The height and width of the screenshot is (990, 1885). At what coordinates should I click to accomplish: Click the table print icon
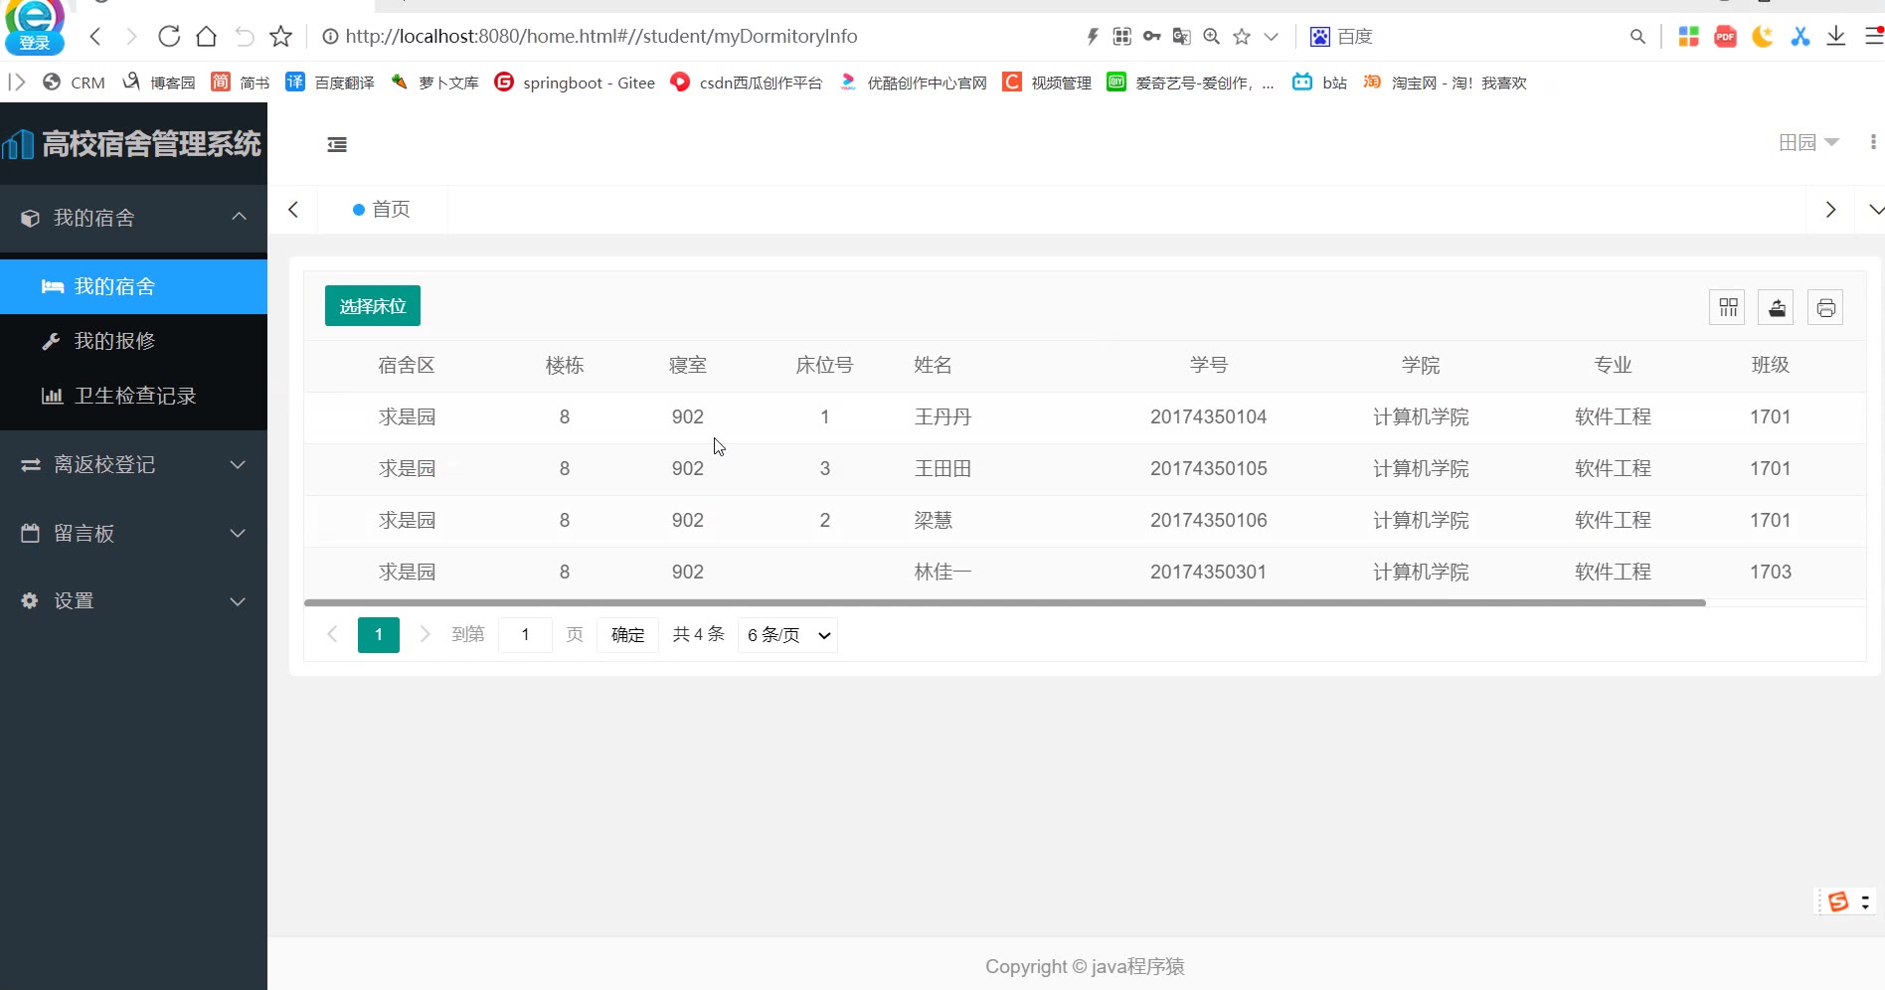1825,307
